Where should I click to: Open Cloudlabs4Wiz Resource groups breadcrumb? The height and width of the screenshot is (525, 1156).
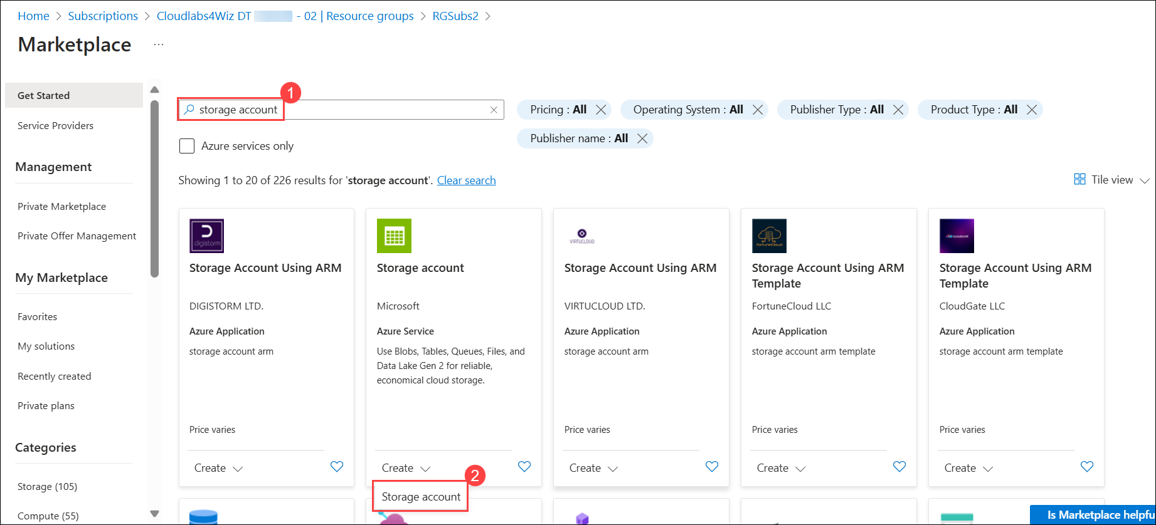click(x=285, y=16)
